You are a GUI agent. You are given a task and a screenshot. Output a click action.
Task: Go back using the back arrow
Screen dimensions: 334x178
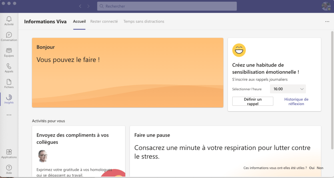coord(80,6)
